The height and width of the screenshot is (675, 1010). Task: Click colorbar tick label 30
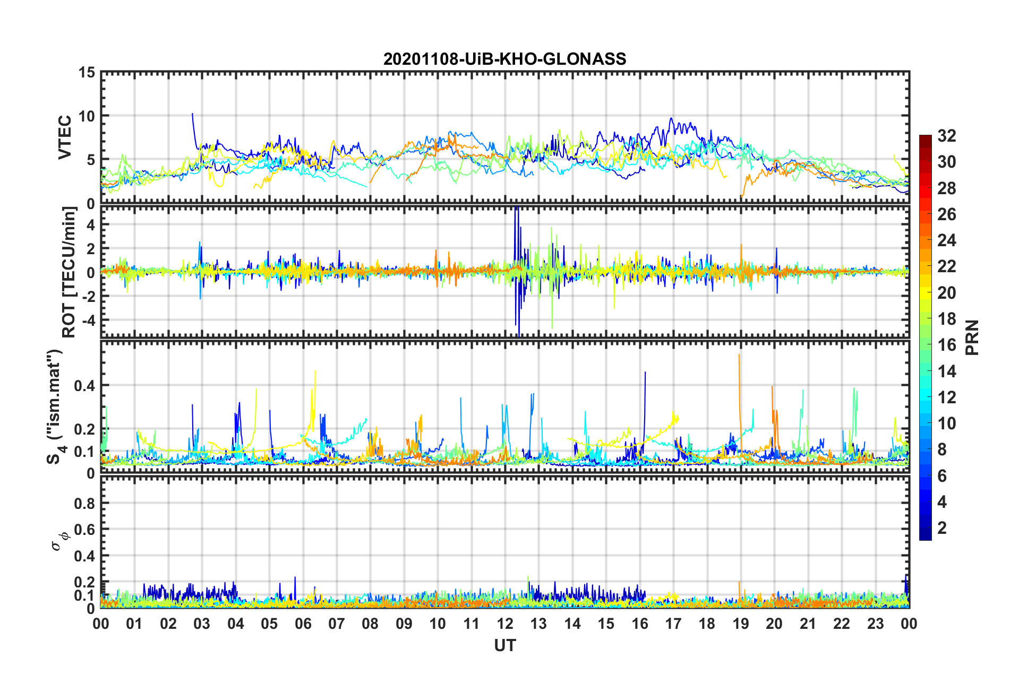pos(946,162)
